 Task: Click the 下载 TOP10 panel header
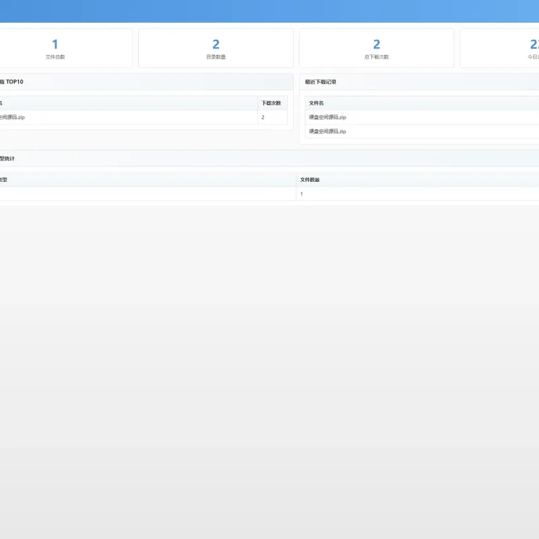click(x=146, y=82)
